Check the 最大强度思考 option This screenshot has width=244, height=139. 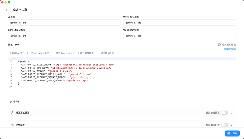77,53
